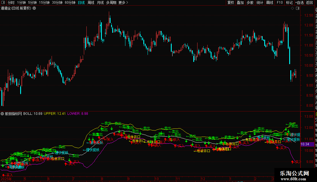Viewport: 317px width, 182px height.
Task: Open the 统计 statistics tool
Action: tap(260, 3)
